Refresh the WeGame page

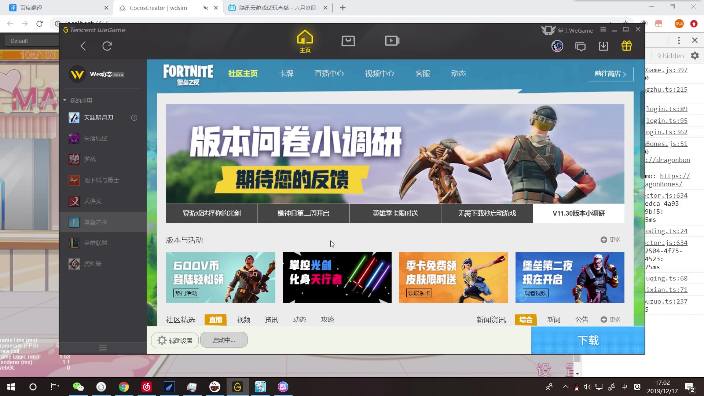(107, 46)
